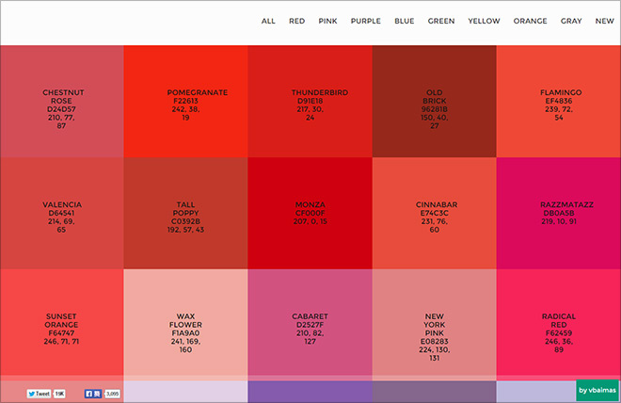Image resolution: width=621 pixels, height=403 pixels.
Task: Filter colors by GRAY
Action: point(571,21)
